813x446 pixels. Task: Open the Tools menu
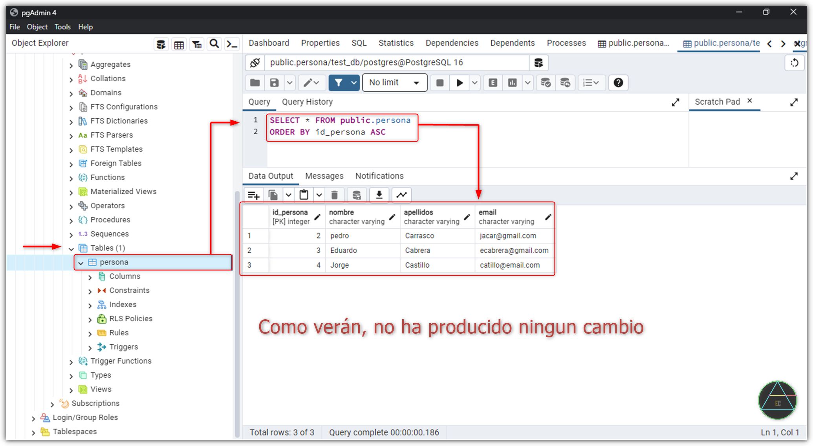[x=62, y=27]
